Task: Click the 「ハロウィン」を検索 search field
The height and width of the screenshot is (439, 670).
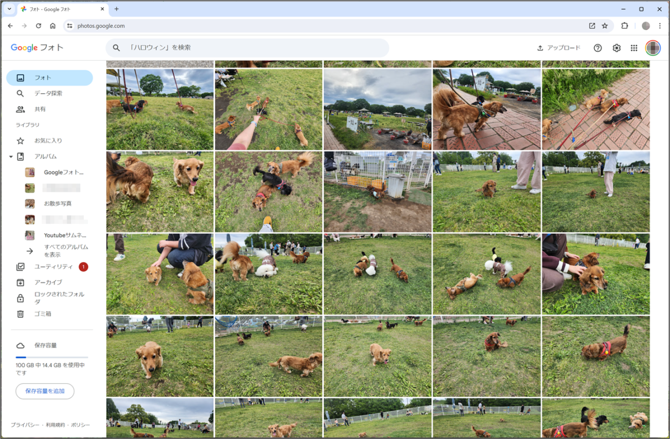Action: click(x=247, y=48)
